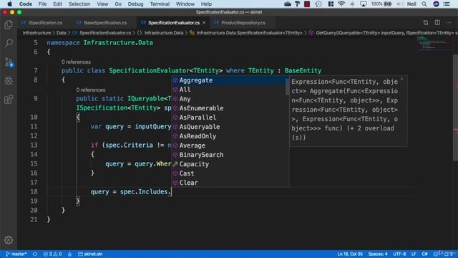Click the Open Changes editor icon

click(426, 22)
